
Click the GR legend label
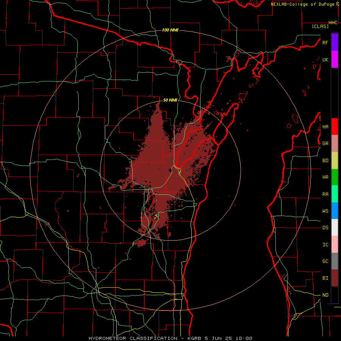pos(325,144)
